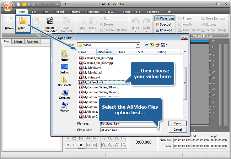Apply the Phaser effect

coord(185,18)
